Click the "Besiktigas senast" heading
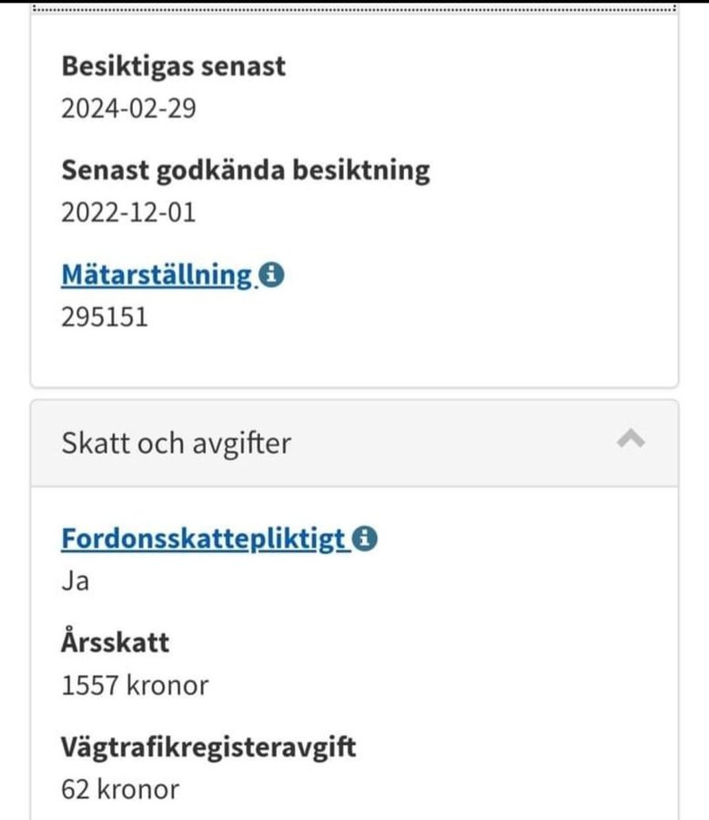This screenshot has height=820, width=709. pyautogui.click(x=173, y=67)
